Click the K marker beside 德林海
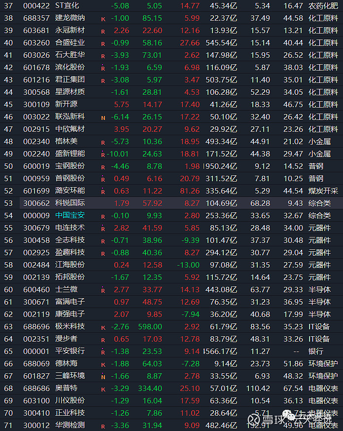The height and width of the screenshot is (431, 343). click(x=103, y=365)
